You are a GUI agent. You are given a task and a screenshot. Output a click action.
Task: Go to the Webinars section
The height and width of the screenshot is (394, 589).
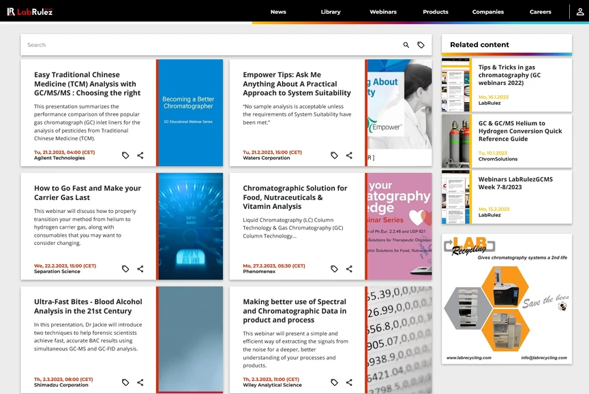(383, 12)
